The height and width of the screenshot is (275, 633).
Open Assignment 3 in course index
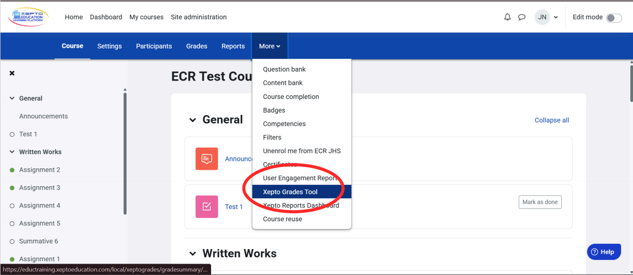point(40,188)
